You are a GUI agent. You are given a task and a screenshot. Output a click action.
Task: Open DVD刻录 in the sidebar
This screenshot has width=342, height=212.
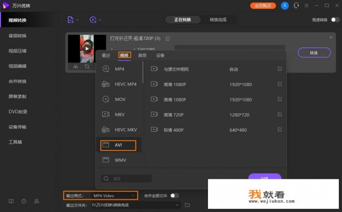[x=18, y=112]
